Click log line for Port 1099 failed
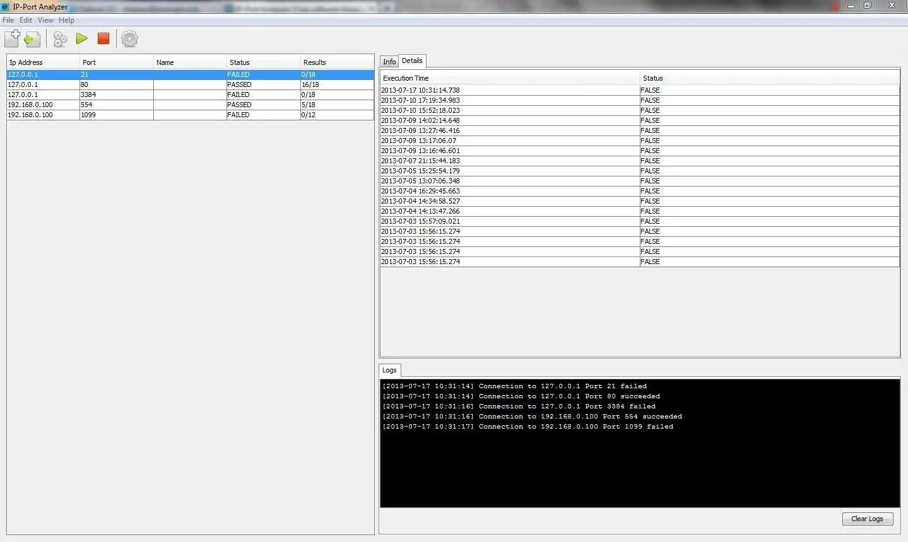The height and width of the screenshot is (542, 908). [x=528, y=427]
